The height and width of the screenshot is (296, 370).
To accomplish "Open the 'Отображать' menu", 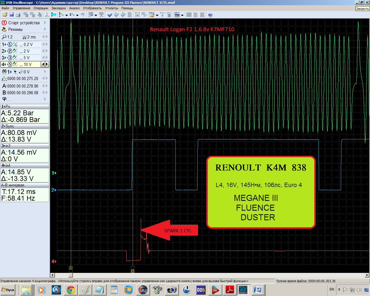I will coord(92,8).
